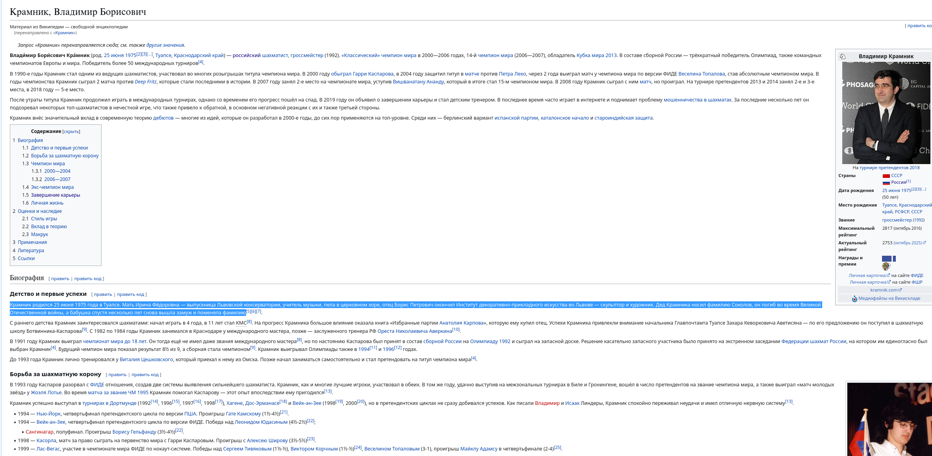
Task: Open Deep Fritz link in intro
Action: coord(146,82)
